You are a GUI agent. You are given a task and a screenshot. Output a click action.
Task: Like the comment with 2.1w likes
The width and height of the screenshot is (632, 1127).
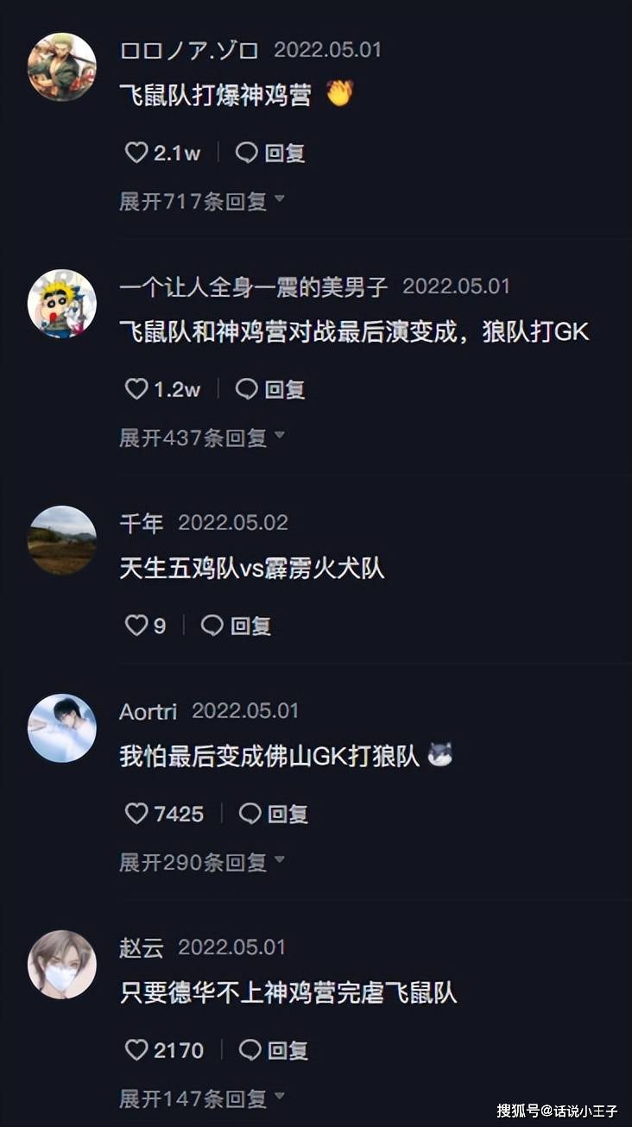[x=136, y=153]
